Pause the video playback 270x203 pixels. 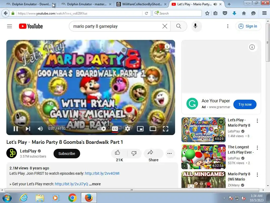pos(16,129)
